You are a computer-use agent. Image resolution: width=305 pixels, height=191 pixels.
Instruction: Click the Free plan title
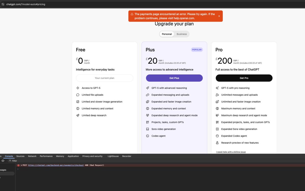click(81, 50)
